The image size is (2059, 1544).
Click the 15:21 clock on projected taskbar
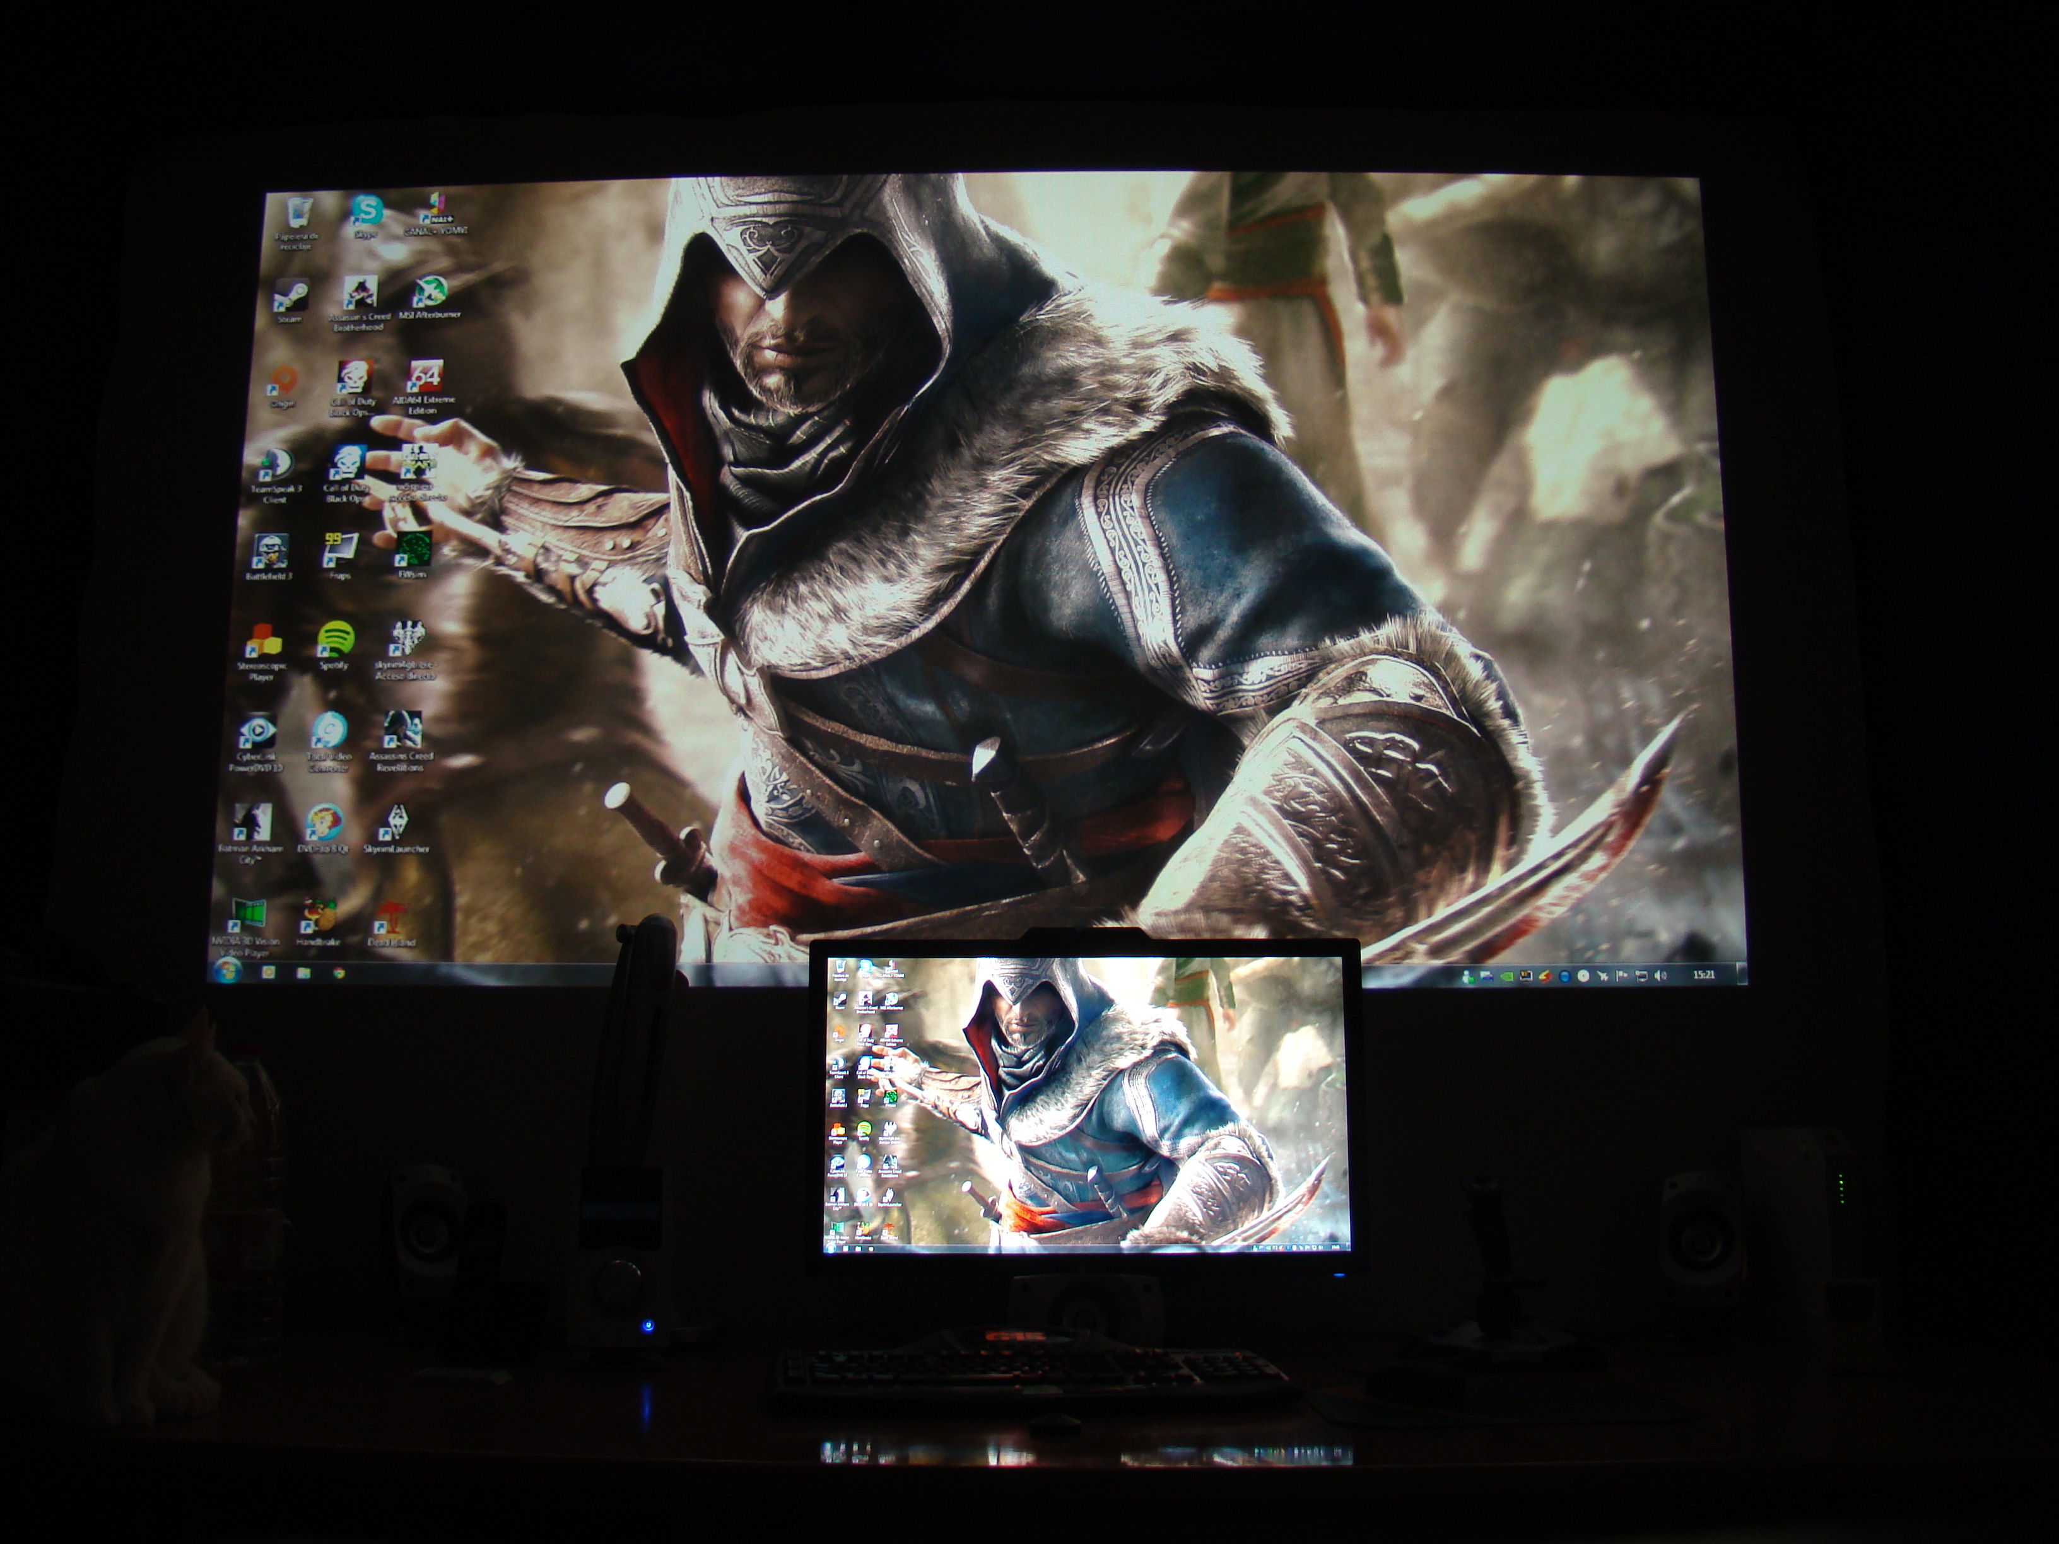(1705, 975)
